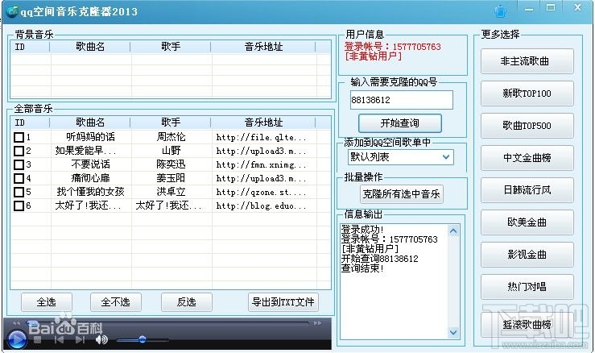Open the 默认列表 playlist dropdown
This screenshot has width=595, height=353.
401,157
